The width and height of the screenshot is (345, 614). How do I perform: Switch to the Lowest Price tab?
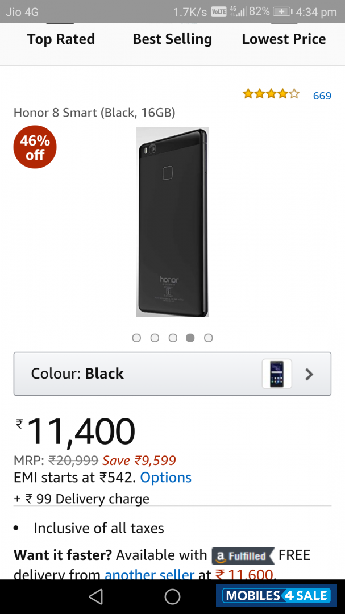click(x=284, y=39)
